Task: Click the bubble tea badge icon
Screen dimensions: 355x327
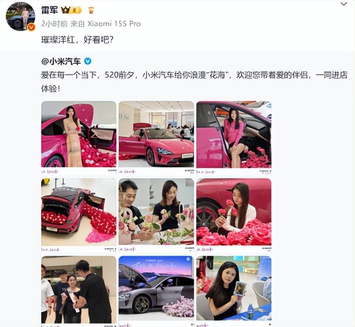Action: (x=91, y=10)
